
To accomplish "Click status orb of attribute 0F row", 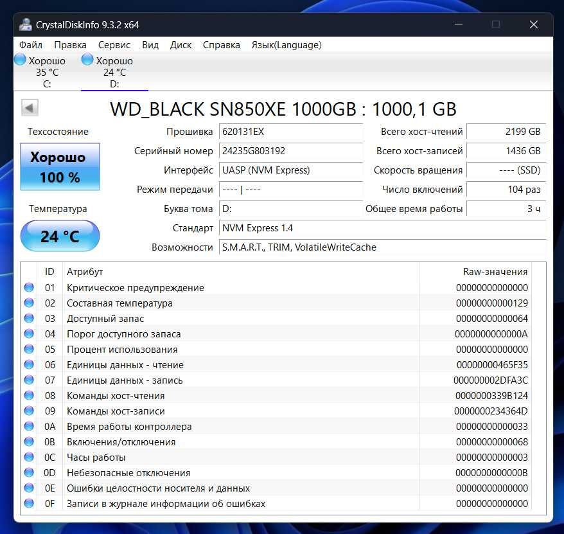I will click(29, 503).
